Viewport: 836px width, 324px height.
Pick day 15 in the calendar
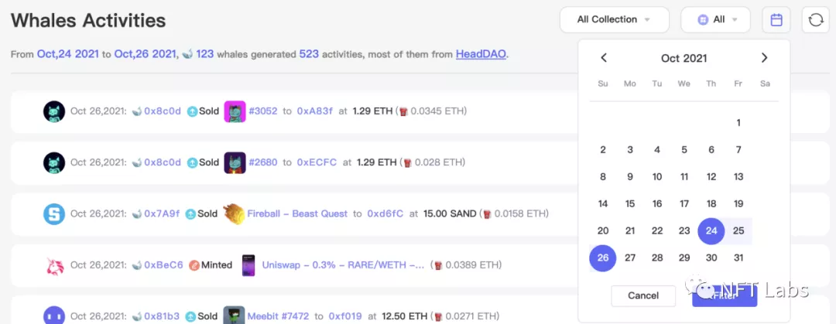coord(630,203)
